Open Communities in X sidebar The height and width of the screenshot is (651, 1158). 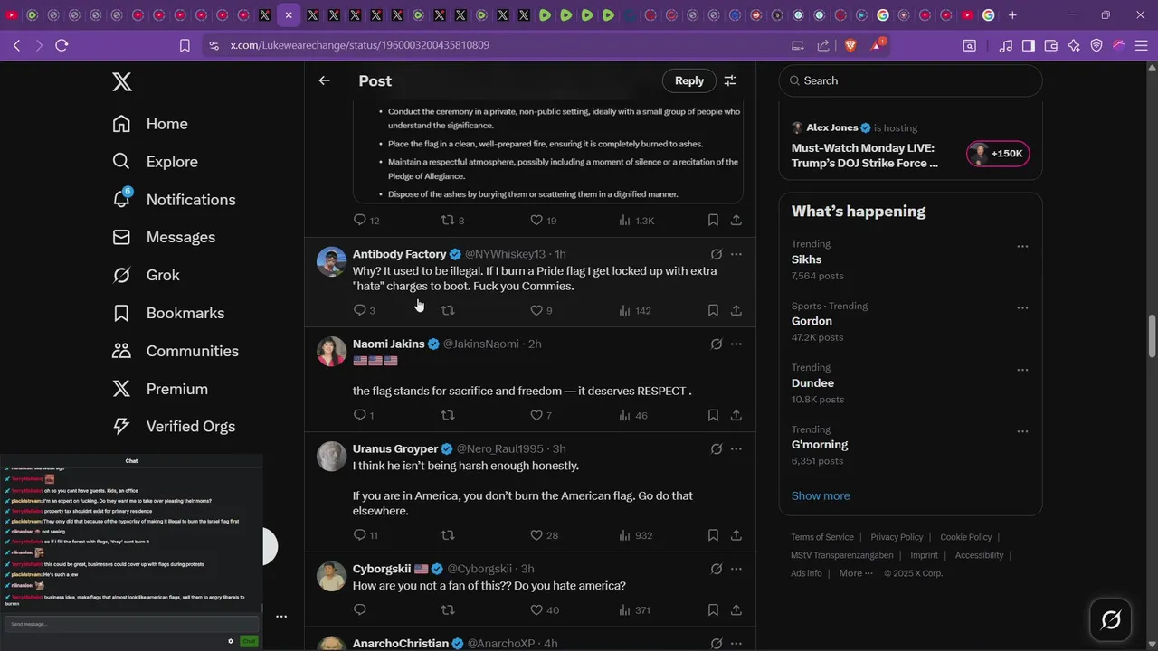176,351
